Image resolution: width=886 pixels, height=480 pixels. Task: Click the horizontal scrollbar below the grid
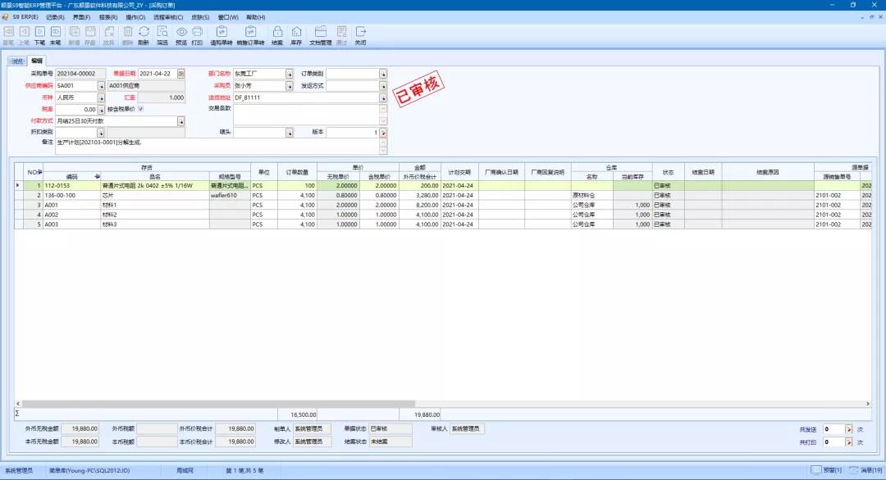(x=410, y=404)
